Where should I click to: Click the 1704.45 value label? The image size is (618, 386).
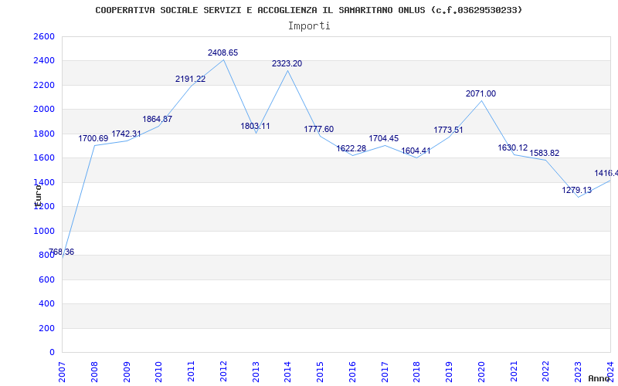[x=383, y=139]
